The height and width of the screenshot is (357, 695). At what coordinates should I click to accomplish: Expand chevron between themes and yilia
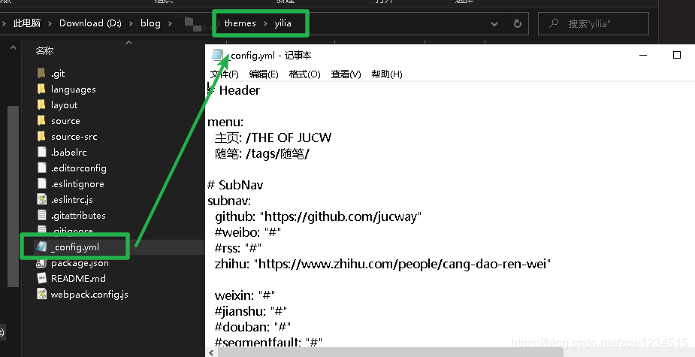point(265,23)
